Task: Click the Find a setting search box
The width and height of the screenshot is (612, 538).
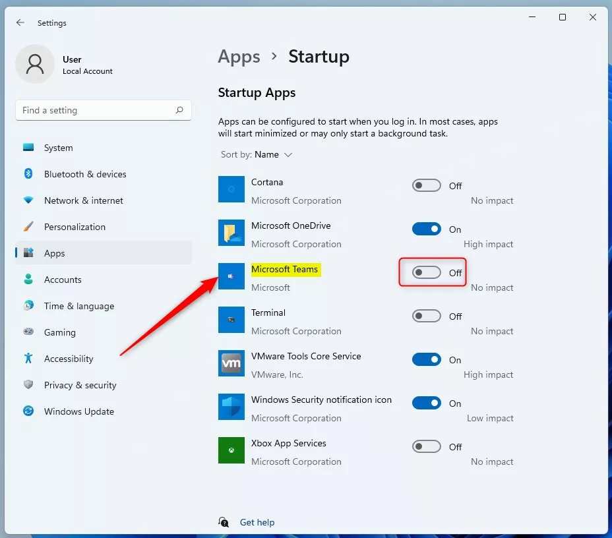Action: pos(96,110)
